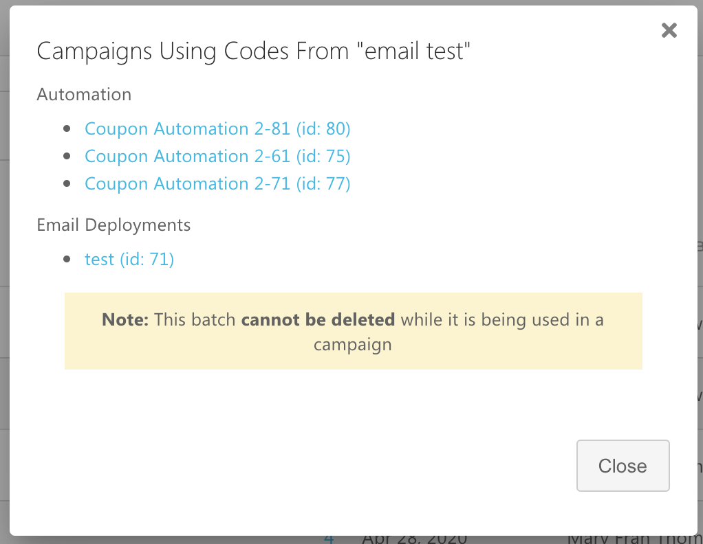Open Coupon Automation 2-81 (id: 80) link
The width and height of the screenshot is (703, 544).
coord(217,129)
